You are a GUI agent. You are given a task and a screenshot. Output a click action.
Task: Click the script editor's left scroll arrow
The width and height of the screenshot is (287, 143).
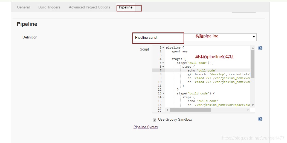pos(167,110)
